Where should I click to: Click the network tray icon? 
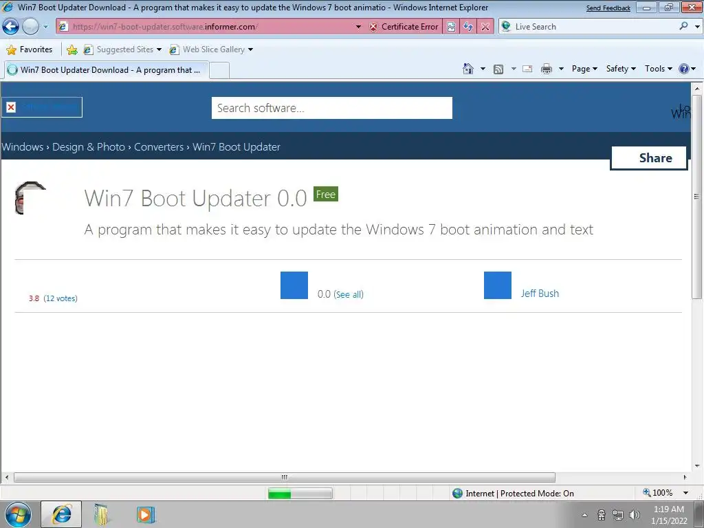coord(618,515)
